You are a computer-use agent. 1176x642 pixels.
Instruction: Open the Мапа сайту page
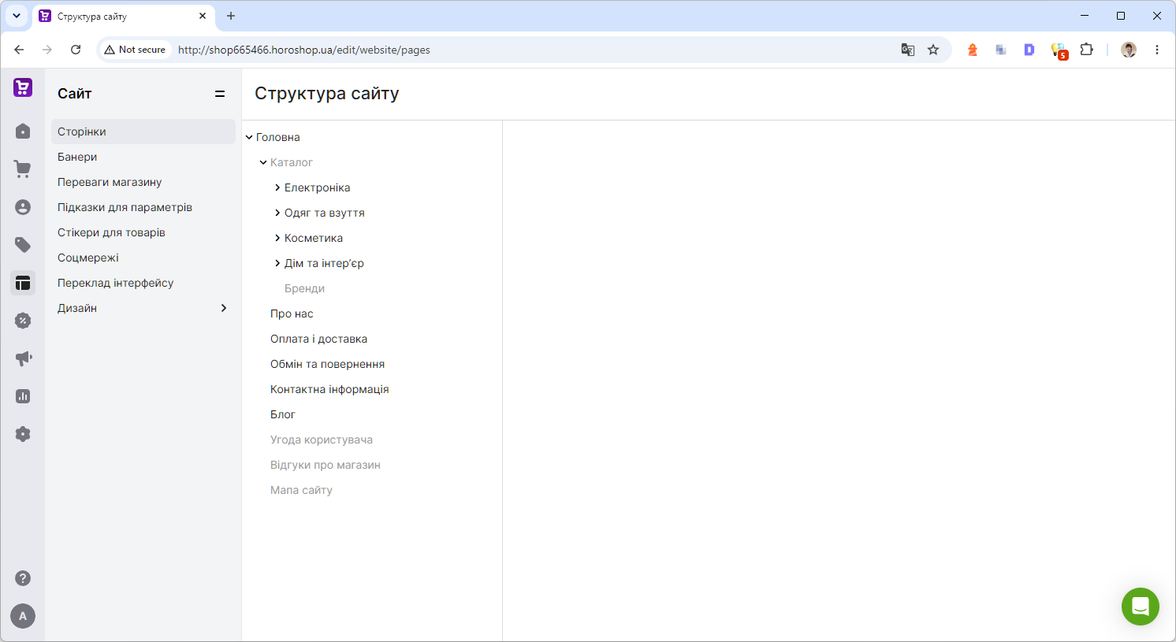(x=301, y=490)
